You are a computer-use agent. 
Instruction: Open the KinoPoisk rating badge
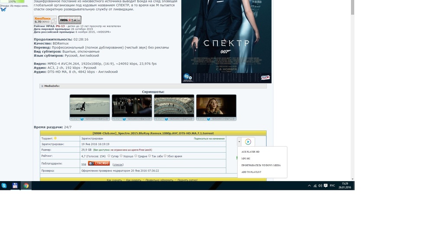[x=45, y=20]
